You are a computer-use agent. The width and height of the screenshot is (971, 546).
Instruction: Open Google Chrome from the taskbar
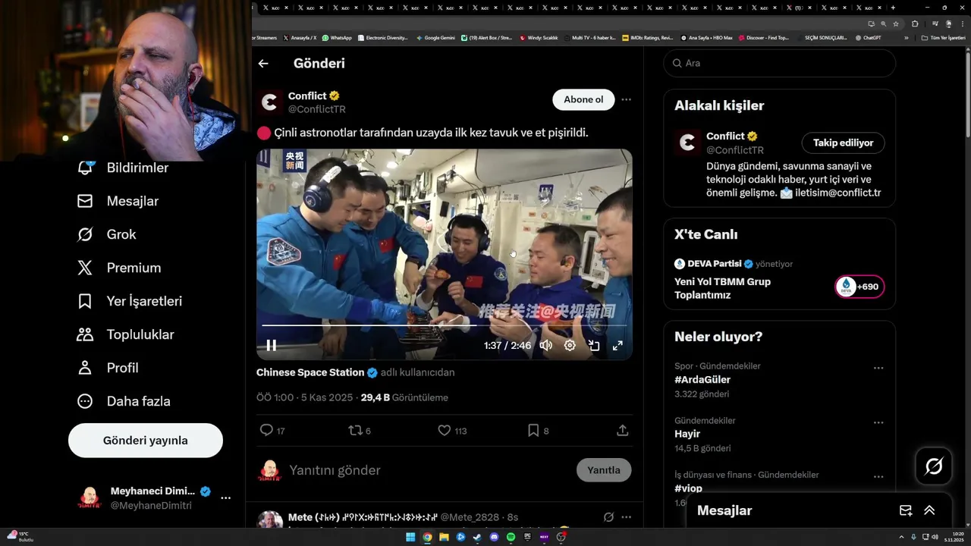coord(427,537)
